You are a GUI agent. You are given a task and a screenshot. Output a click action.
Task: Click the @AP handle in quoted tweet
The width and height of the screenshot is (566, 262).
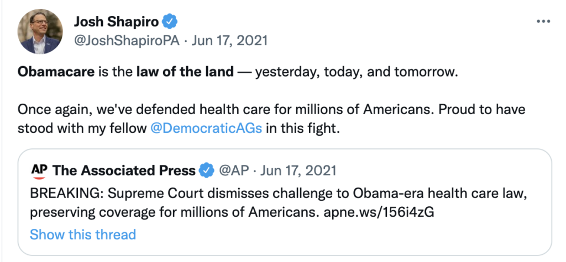232,170
